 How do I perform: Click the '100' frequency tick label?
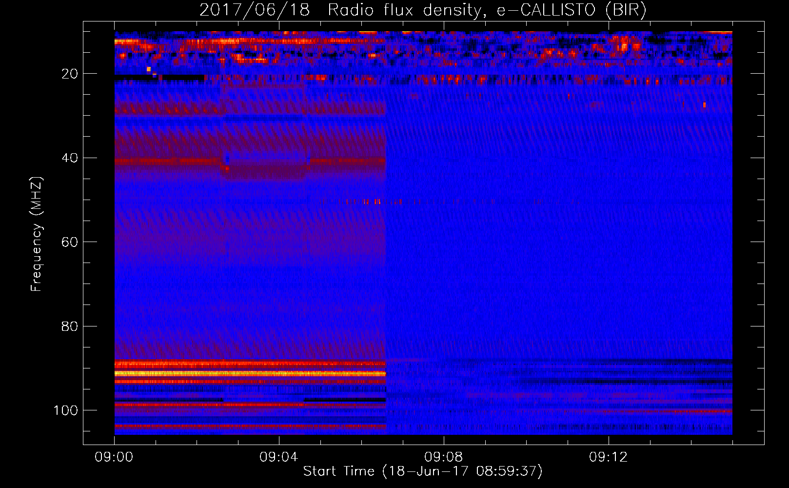(x=66, y=410)
